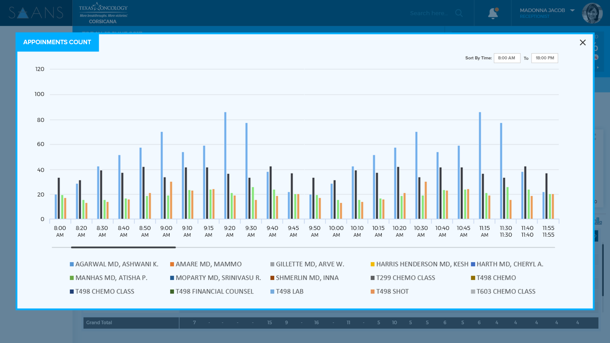Click the chart's horizontal scrollbar thumb
Screen dimensions: 610x343
point(123,247)
